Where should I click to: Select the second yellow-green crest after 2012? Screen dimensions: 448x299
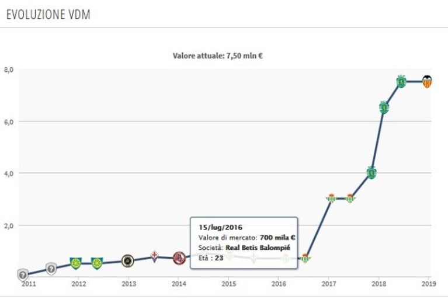(97, 263)
